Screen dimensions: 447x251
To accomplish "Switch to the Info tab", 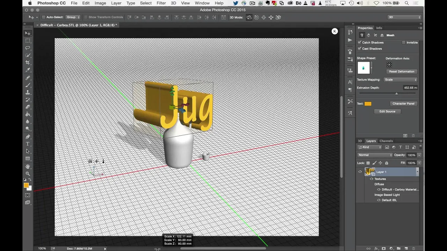I will [379, 28].
